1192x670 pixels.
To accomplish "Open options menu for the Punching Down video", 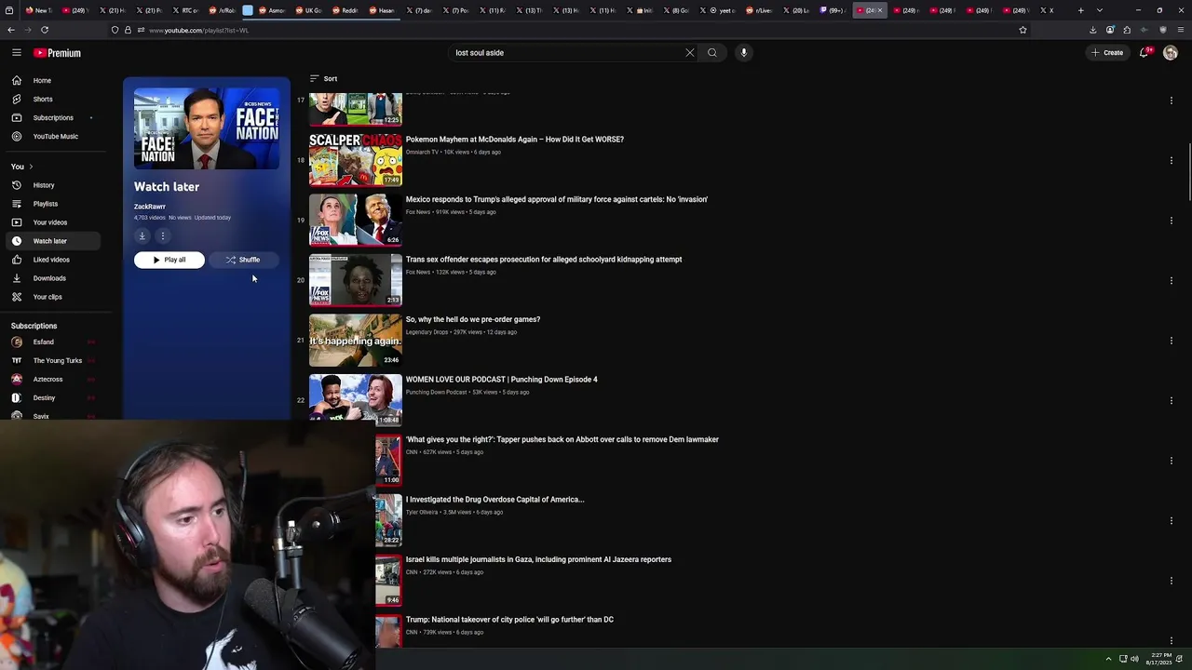I will 1172,400.
